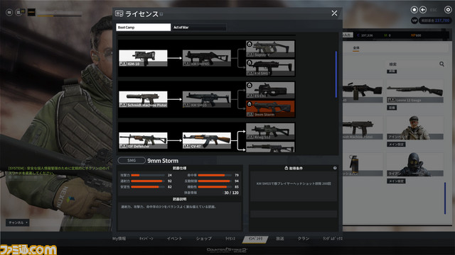Click メイン設定 under the masked character
This screenshot has height=255, width=455.
(x=396, y=181)
